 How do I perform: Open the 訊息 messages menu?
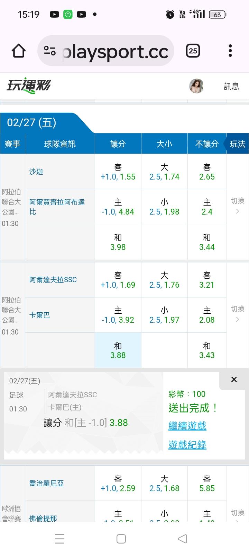pos(231,86)
